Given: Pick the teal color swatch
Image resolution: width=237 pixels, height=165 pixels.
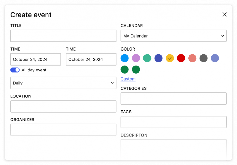Looking at the screenshot, I should click(147, 58).
